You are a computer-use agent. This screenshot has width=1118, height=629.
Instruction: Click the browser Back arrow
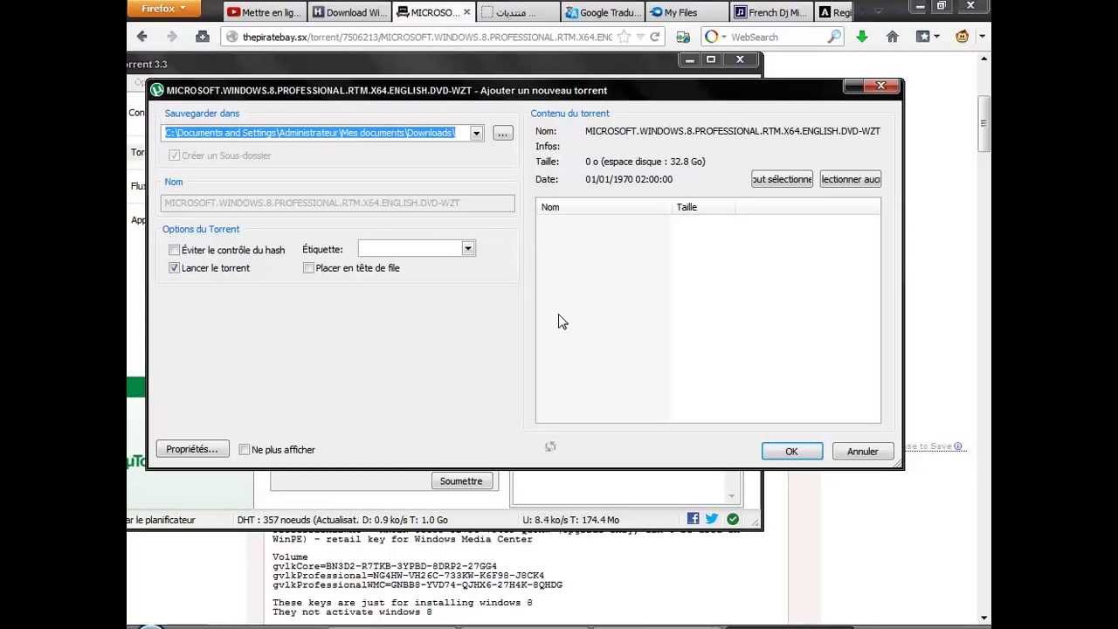(142, 37)
